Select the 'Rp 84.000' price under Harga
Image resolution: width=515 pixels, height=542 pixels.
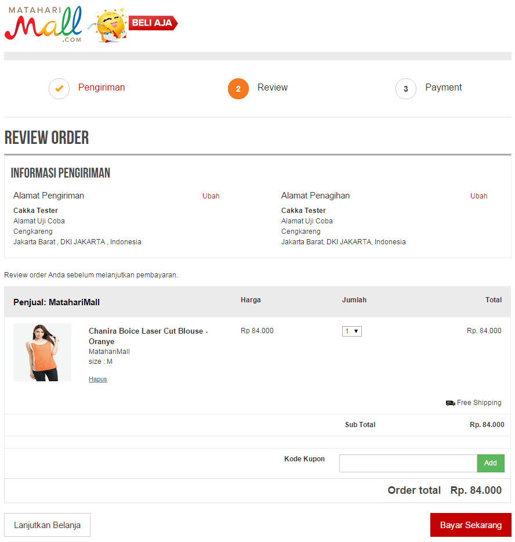coord(257,331)
